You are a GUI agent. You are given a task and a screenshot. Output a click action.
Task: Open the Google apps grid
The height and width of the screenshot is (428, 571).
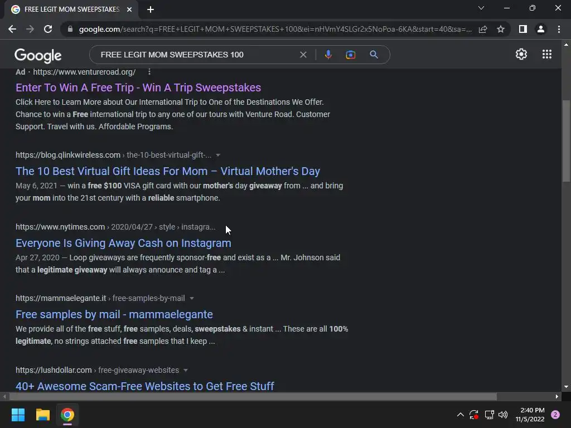coord(547,54)
